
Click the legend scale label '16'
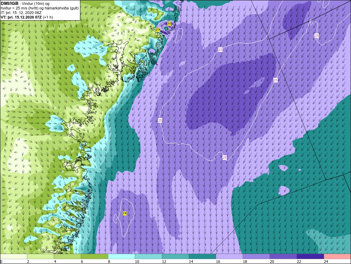pos(218,262)
